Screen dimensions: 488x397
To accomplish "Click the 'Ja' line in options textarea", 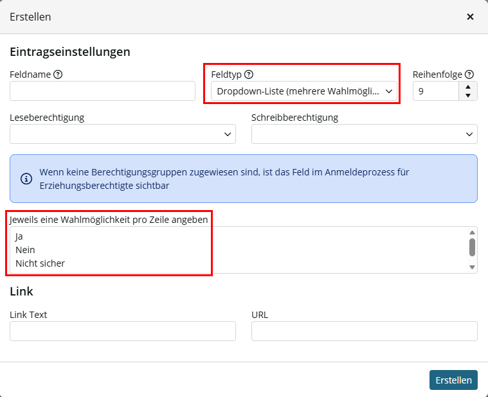I will (19, 236).
